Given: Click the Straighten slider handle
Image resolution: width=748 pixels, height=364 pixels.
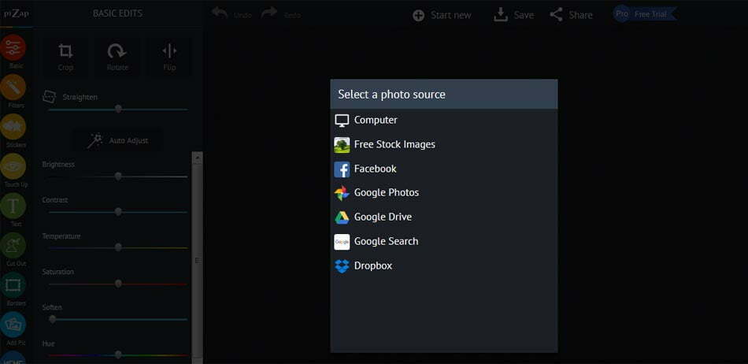Looking at the screenshot, I should click(x=118, y=109).
